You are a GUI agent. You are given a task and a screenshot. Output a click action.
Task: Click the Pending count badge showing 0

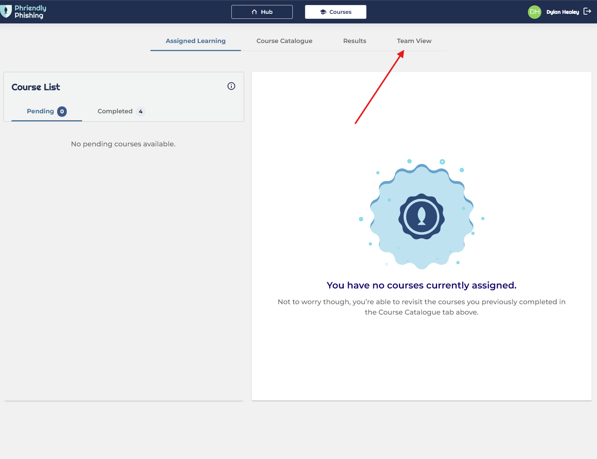(x=62, y=111)
